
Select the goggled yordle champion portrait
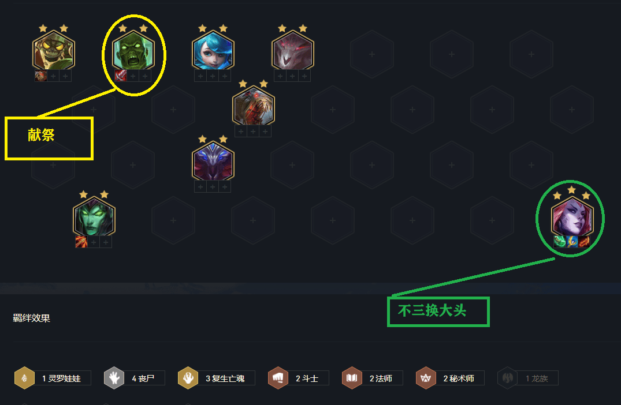(54, 51)
